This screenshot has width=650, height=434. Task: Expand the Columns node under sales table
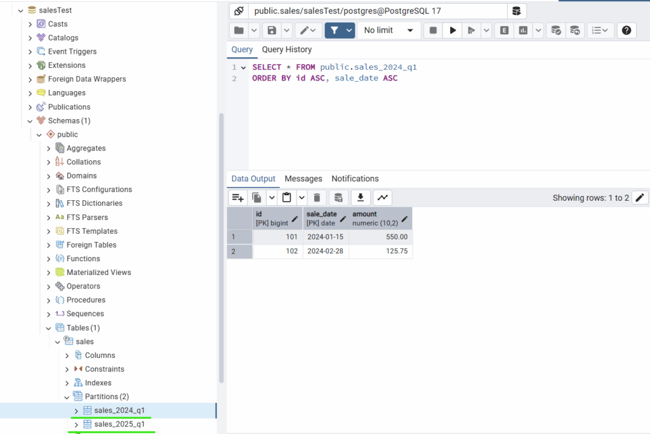[x=66, y=355]
